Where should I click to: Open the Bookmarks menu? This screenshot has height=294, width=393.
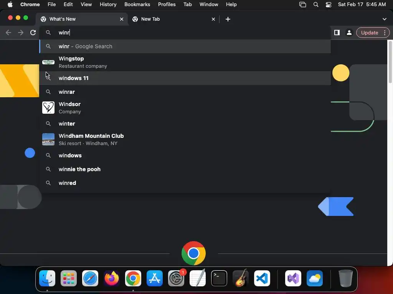[137, 5]
